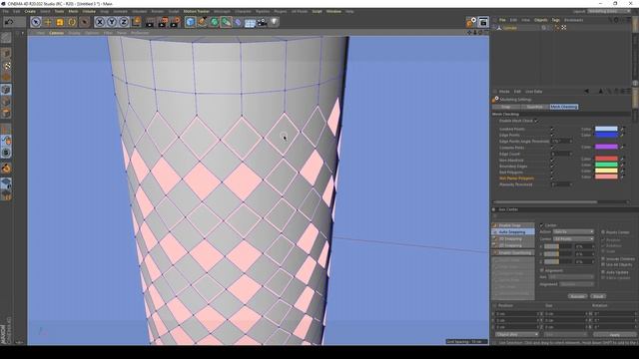Open the Edit Render Settings icon
The width and height of the screenshot is (639, 359).
[175, 22]
